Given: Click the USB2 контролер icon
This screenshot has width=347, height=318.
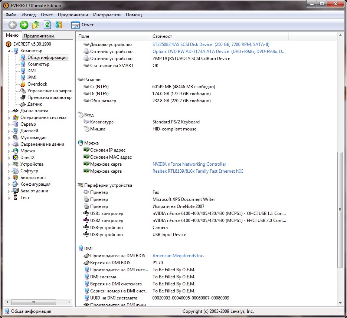Looking at the screenshot, I should click(86, 220).
